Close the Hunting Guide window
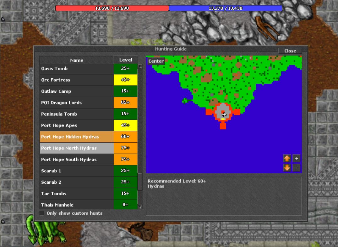Viewport: 338px width, 247px height. [290, 51]
